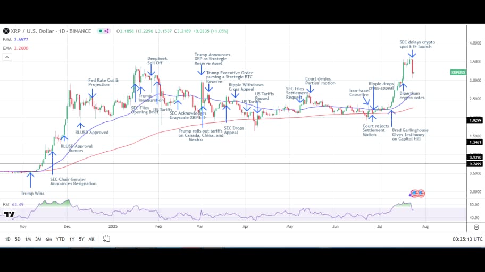Screen dimensions: 485x272
Task: Click 'Trump rolls out tariffs on Canada' annotation
Action: pyautogui.click(x=200, y=135)
